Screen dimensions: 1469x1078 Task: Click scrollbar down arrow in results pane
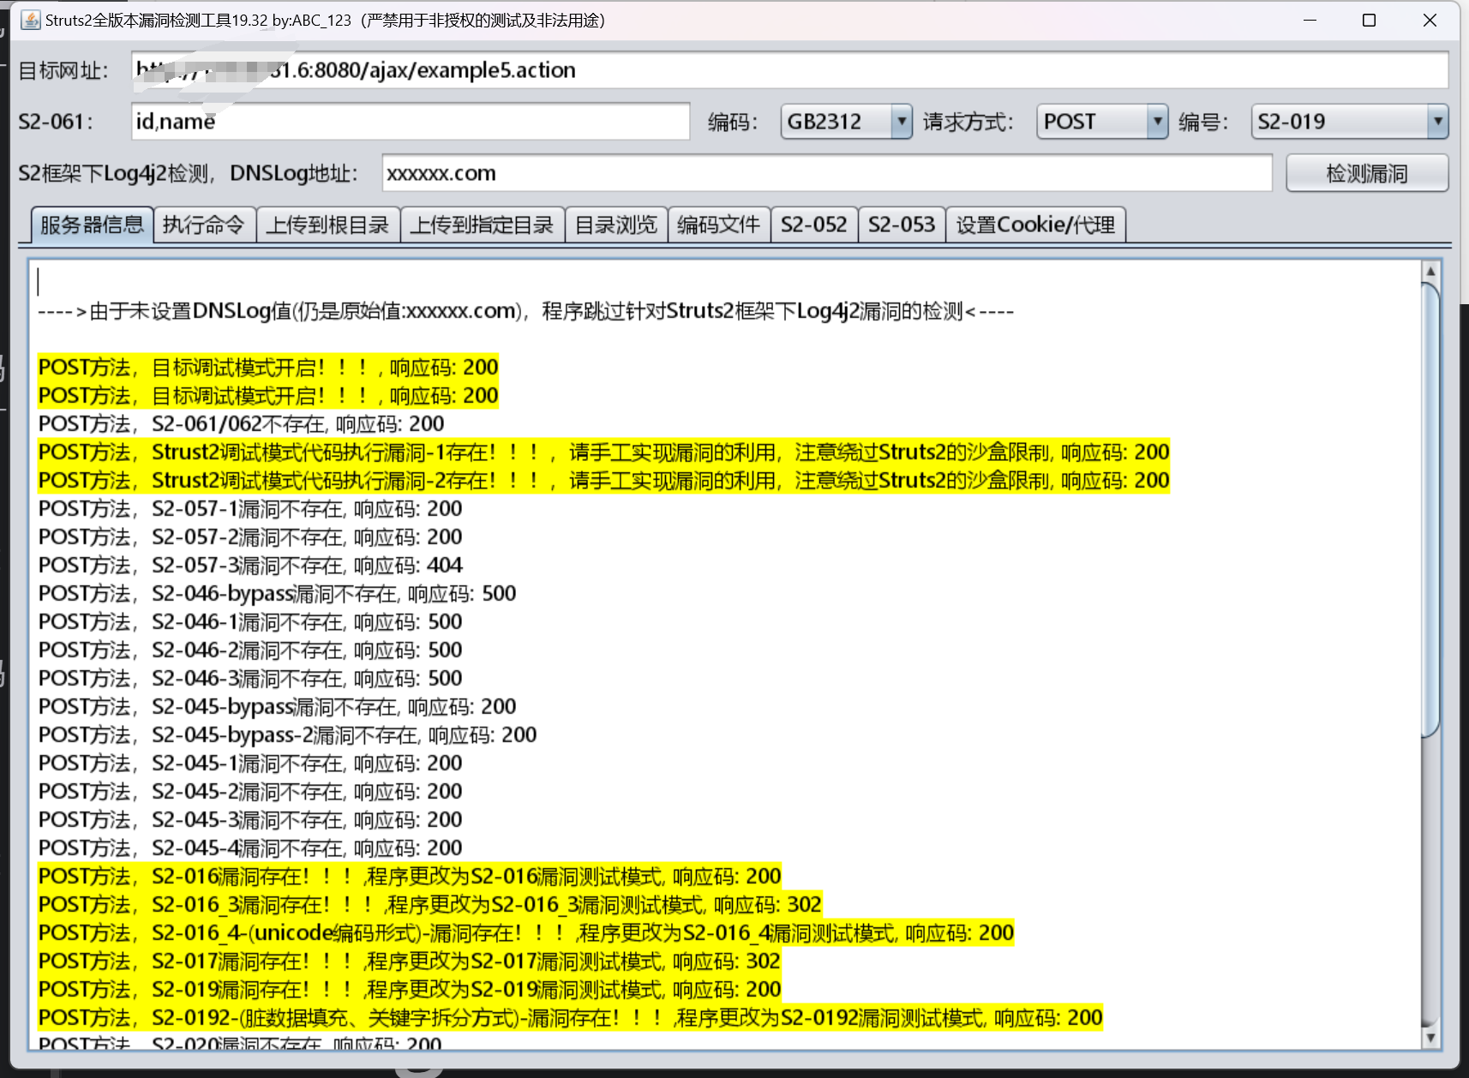pos(1430,1038)
